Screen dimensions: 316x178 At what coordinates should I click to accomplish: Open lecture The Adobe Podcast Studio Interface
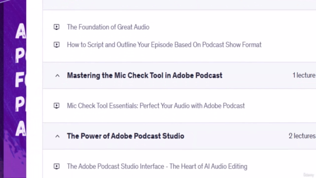pyautogui.click(x=157, y=166)
